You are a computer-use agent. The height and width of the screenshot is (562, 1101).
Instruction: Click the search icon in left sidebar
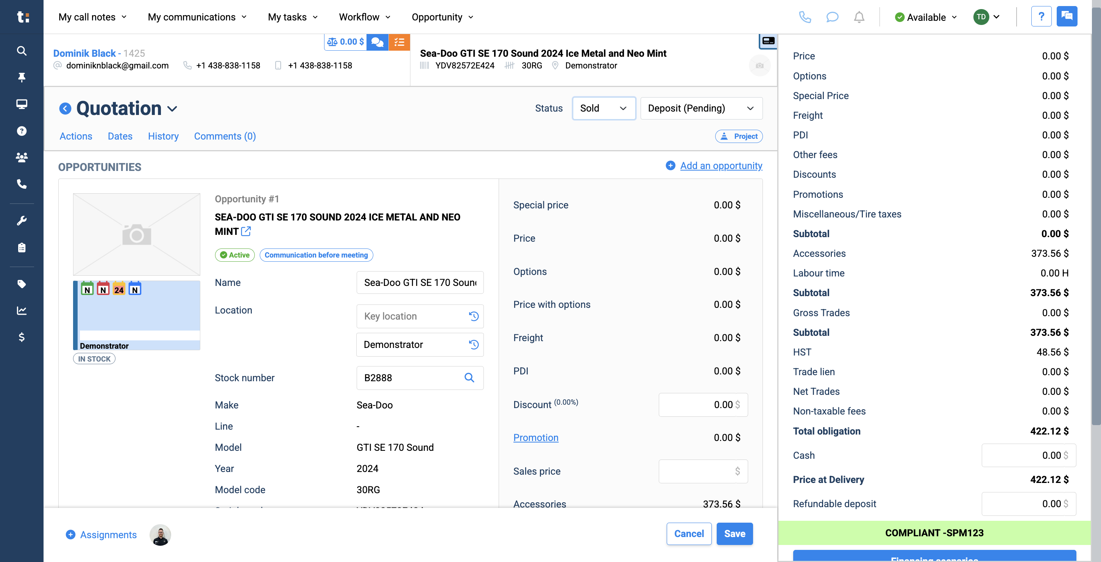(21, 51)
